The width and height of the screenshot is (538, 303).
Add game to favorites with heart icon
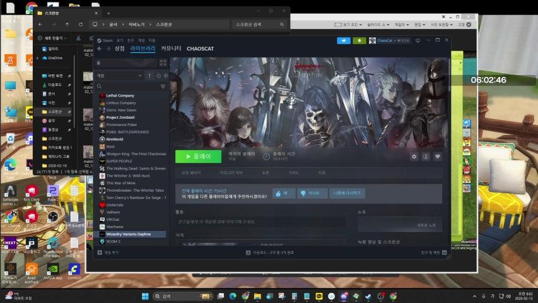click(x=438, y=157)
